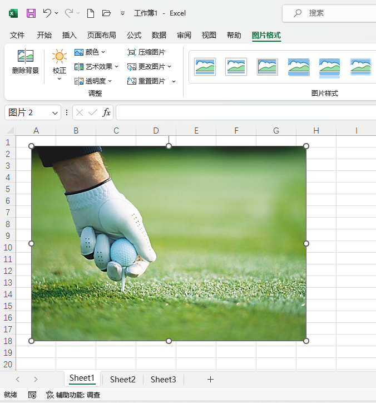
Task: Click the formula bar input field
Action: [246, 112]
